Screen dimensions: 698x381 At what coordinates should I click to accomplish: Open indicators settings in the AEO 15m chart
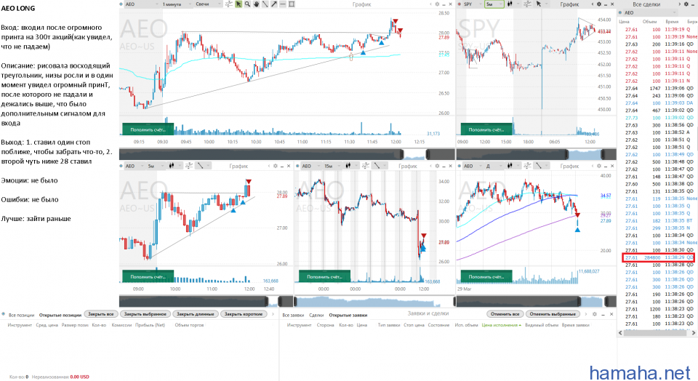click(x=366, y=166)
